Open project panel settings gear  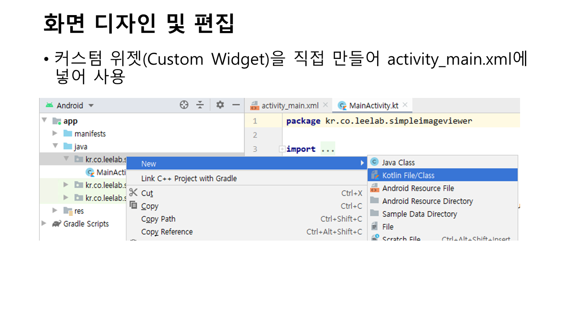coord(220,105)
